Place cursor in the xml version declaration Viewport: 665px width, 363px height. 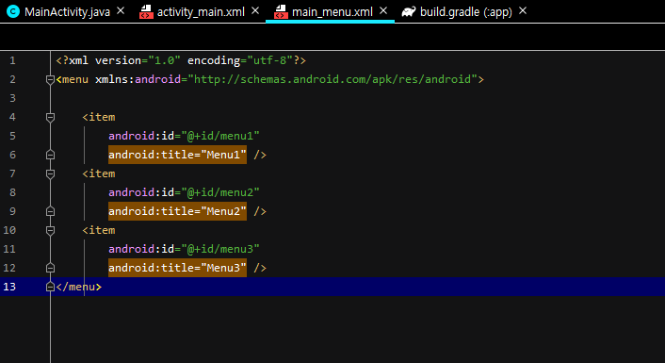point(181,60)
